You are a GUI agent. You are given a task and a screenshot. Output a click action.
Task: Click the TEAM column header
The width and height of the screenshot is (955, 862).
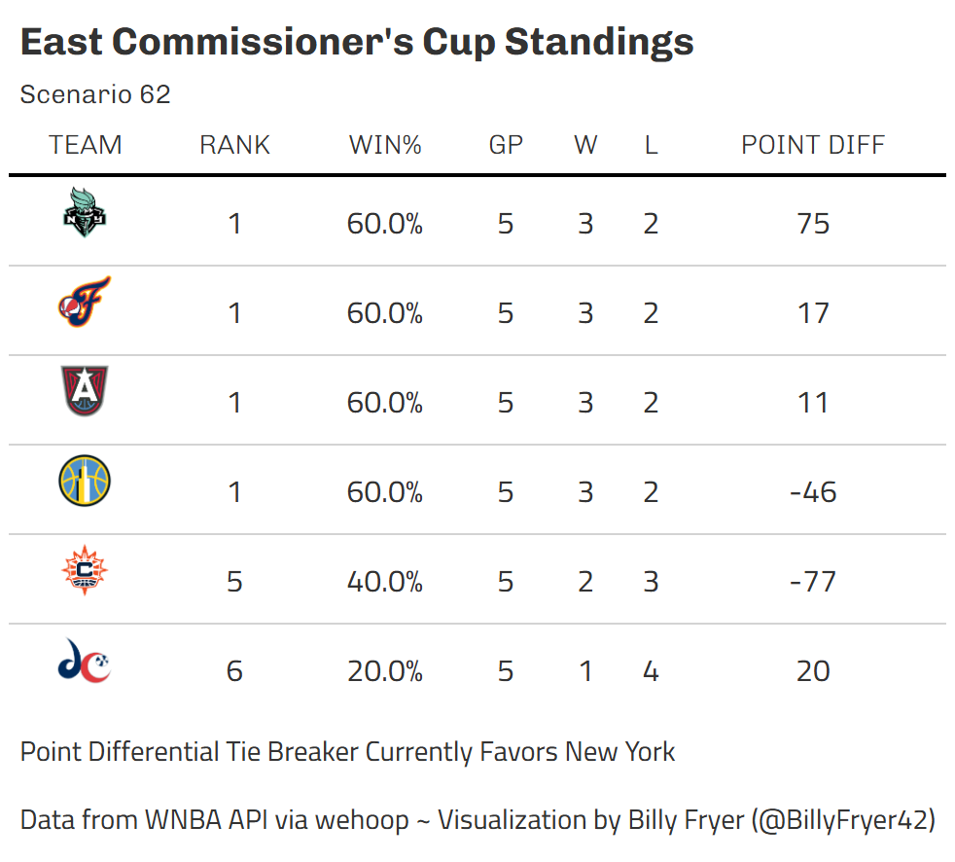click(86, 145)
